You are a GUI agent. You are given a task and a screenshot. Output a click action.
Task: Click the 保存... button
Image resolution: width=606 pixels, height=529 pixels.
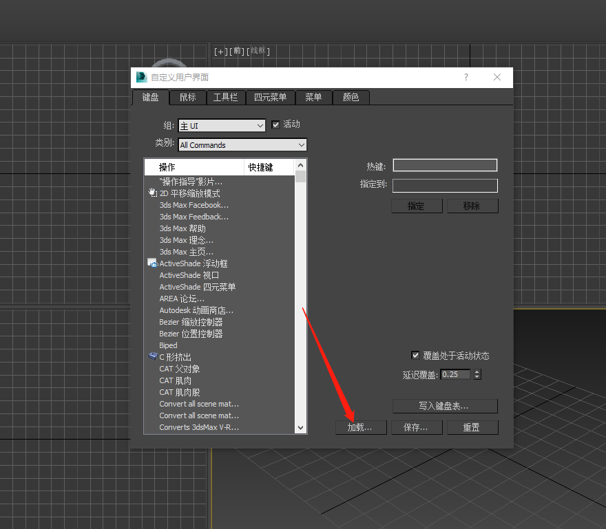pos(416,427)
